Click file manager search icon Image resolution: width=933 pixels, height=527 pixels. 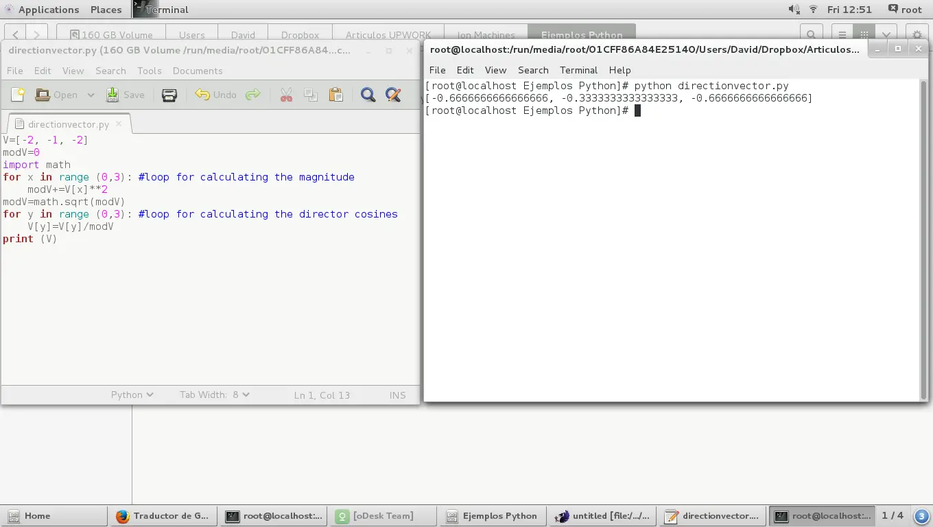(811, 34)
